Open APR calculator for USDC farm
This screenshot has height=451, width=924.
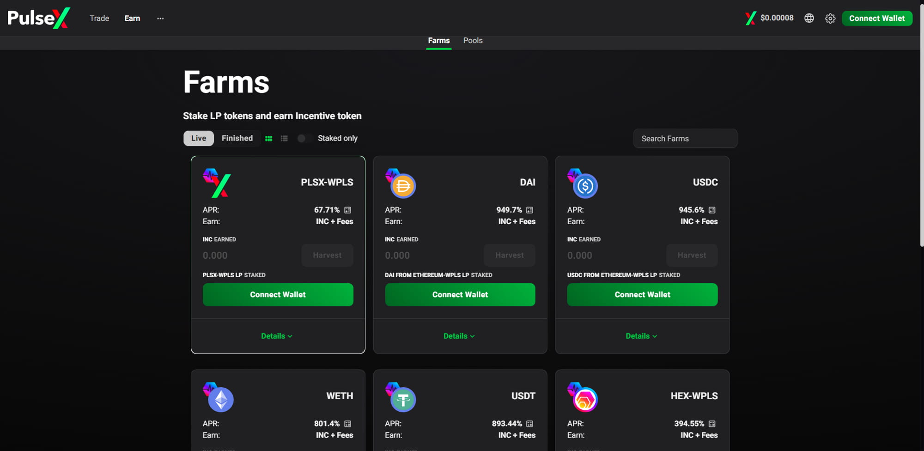point(712,210)
